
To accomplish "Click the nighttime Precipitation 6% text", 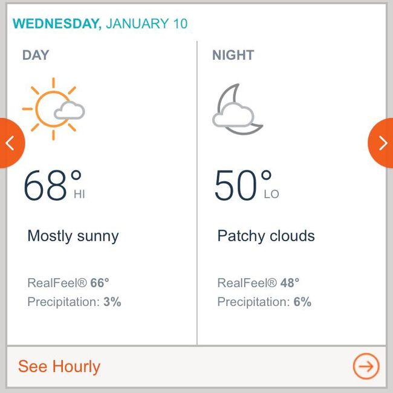I will (x=264, y=302).
